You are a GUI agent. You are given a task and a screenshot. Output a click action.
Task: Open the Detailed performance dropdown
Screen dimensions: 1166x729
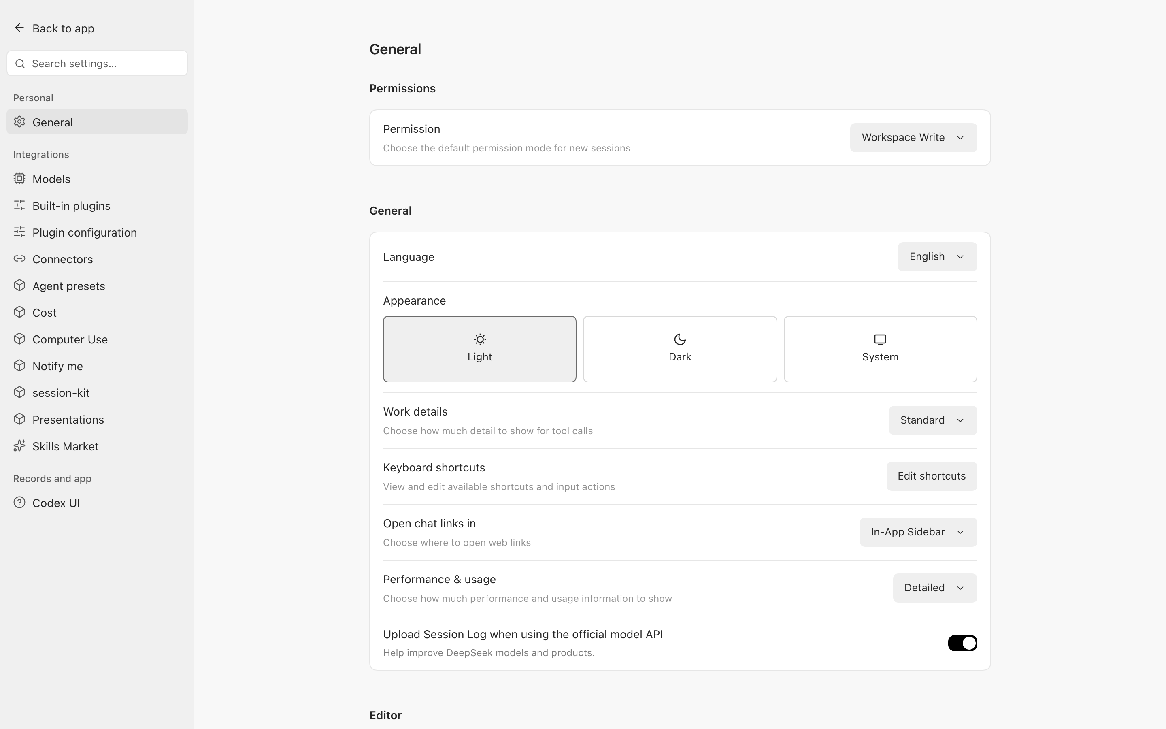935,588
